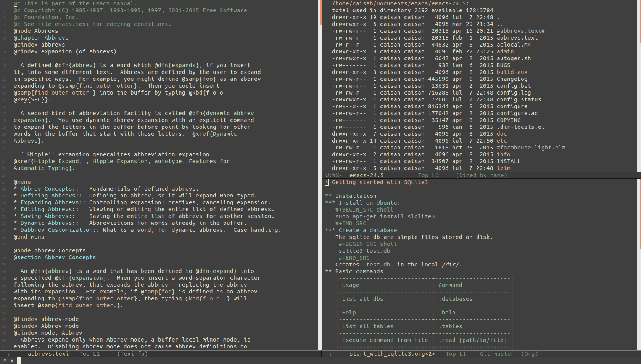Open ChangeLog in the Dired listing

[x=512, y=79]
